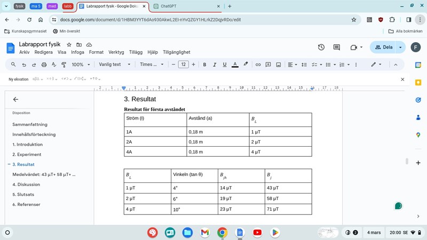Toggle italic text formatting
The height and width of the screenshot is (240, 427).
coord(215,65)
